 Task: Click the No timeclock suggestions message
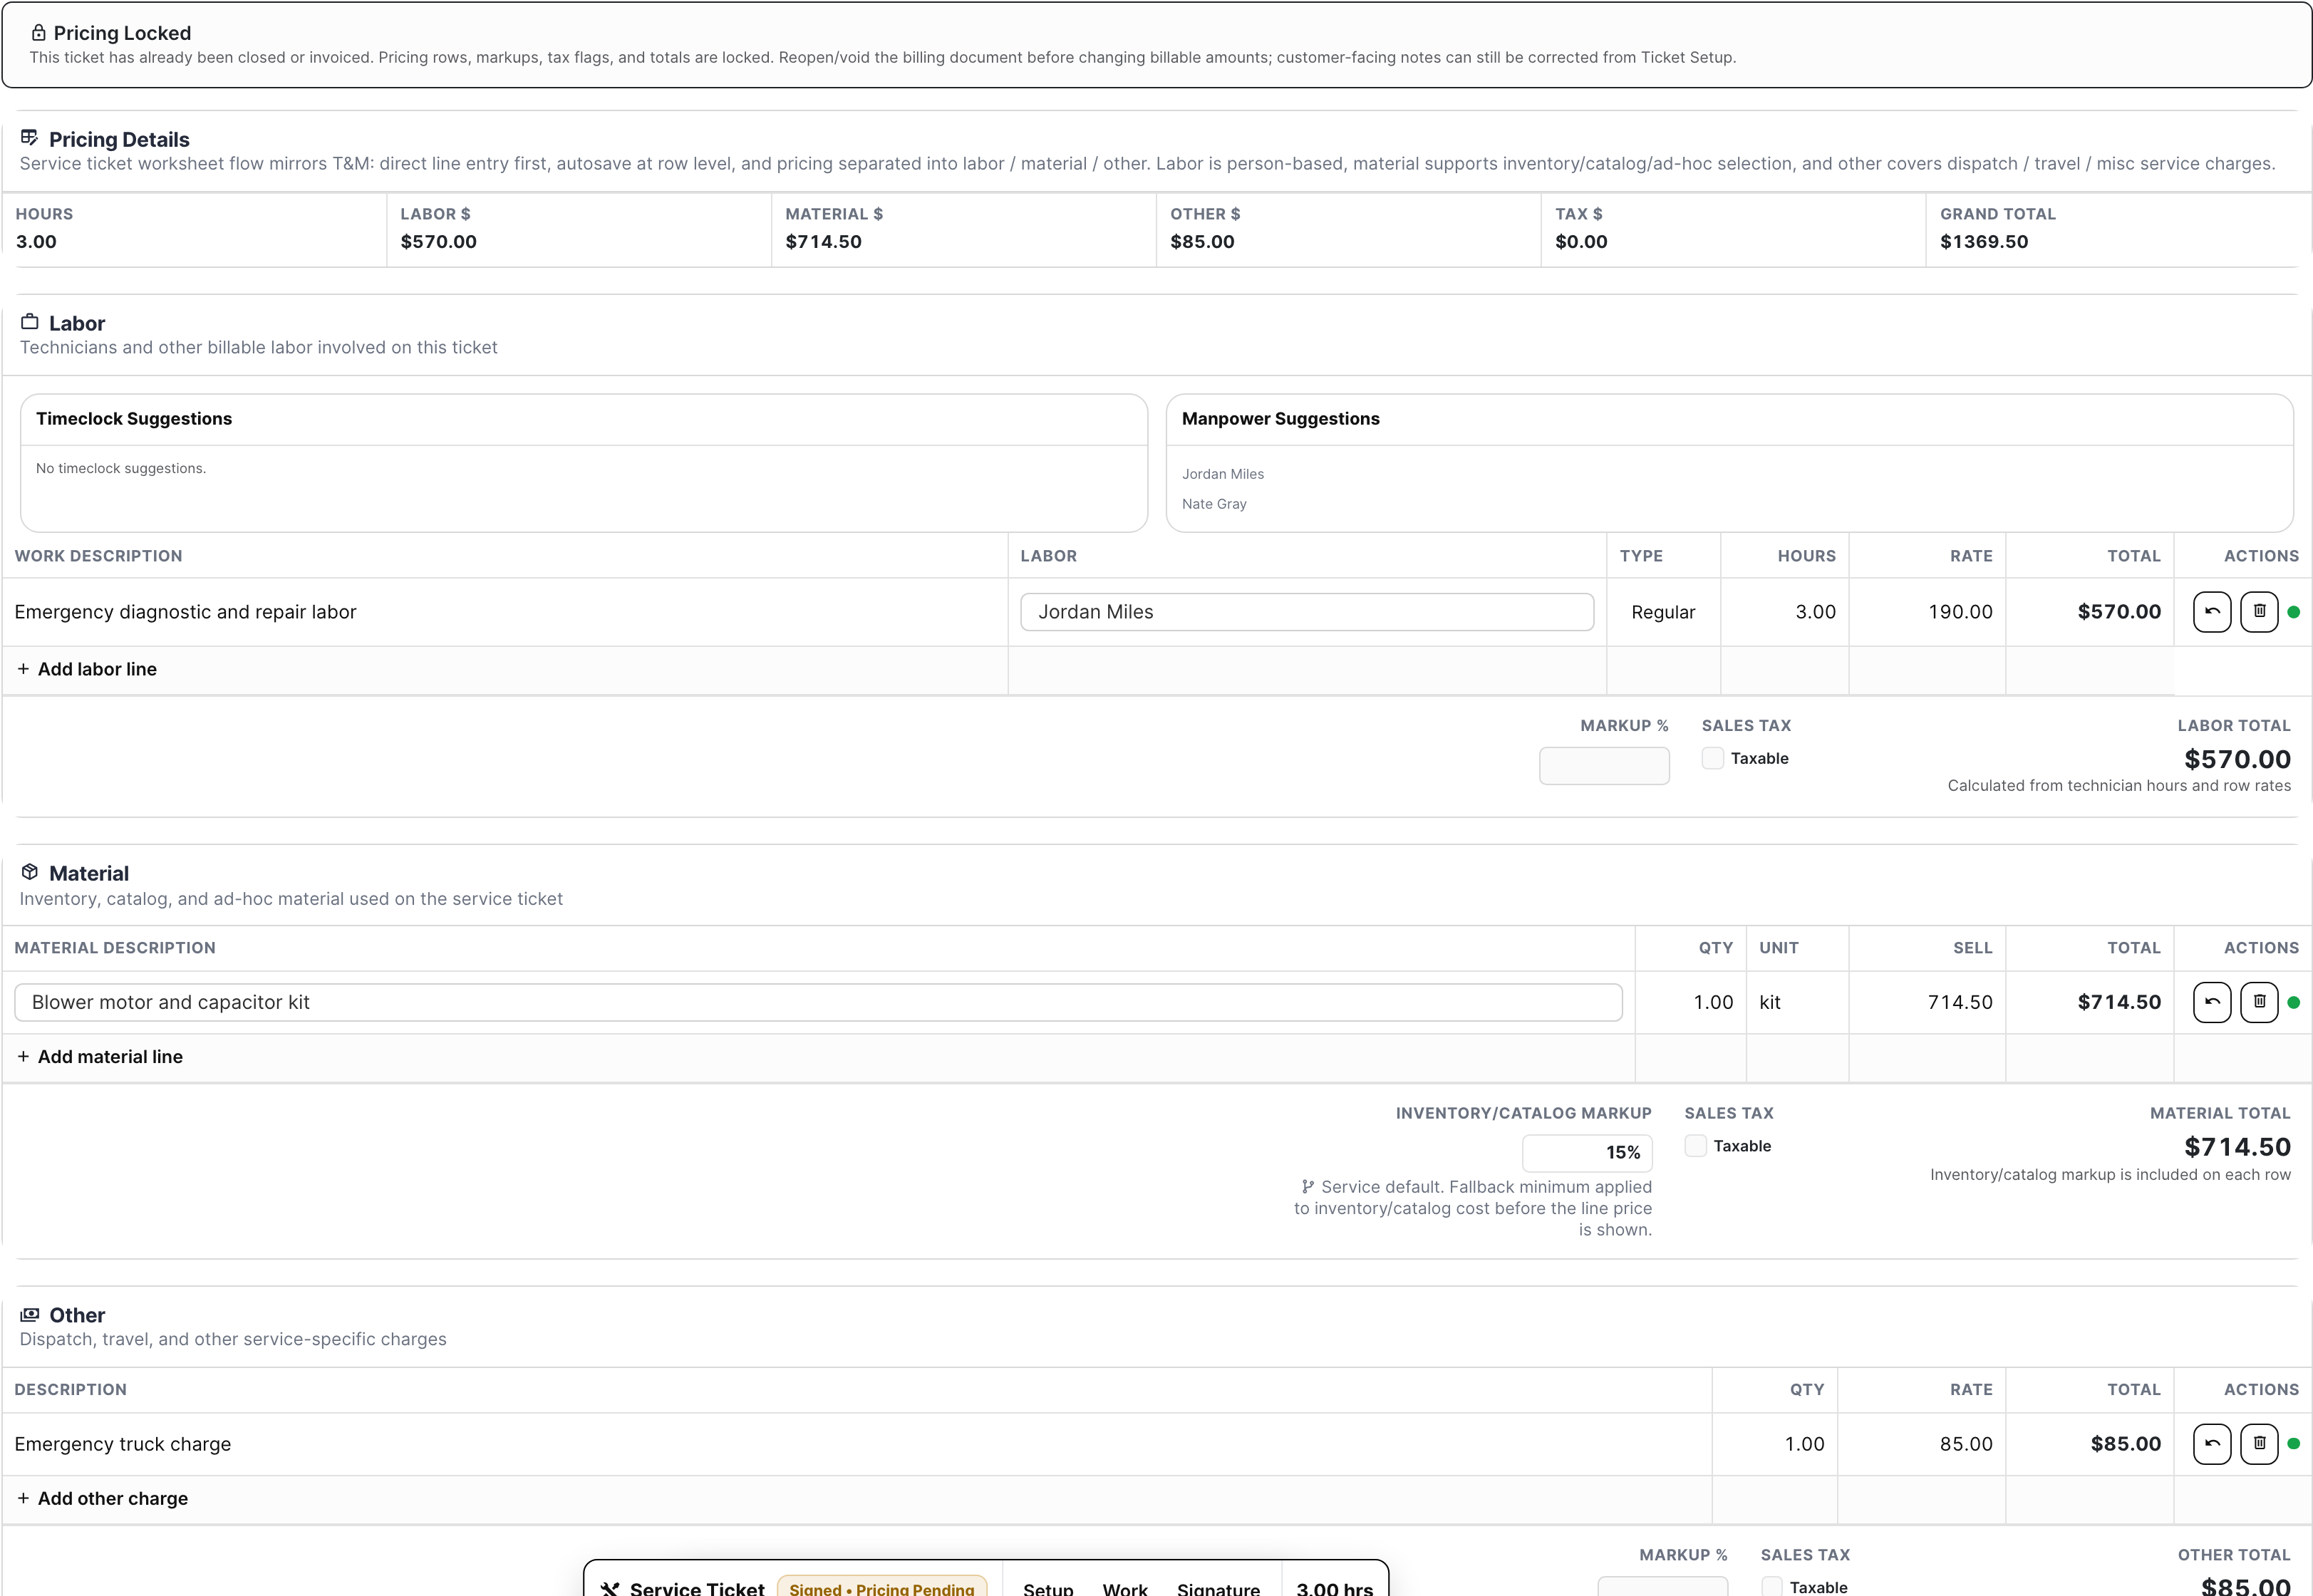click(x=121, y=468)
